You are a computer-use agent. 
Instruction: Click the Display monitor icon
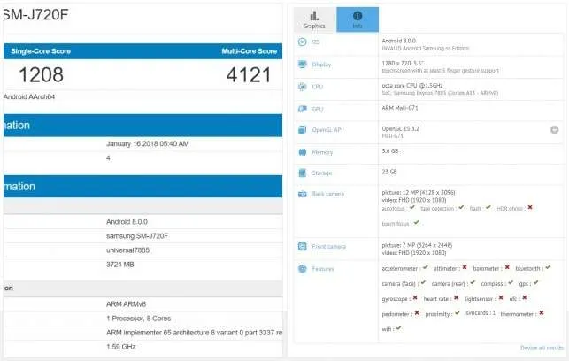303,65
